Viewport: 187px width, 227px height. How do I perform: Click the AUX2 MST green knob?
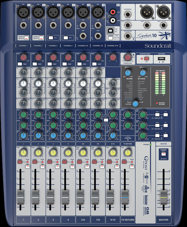143,125
